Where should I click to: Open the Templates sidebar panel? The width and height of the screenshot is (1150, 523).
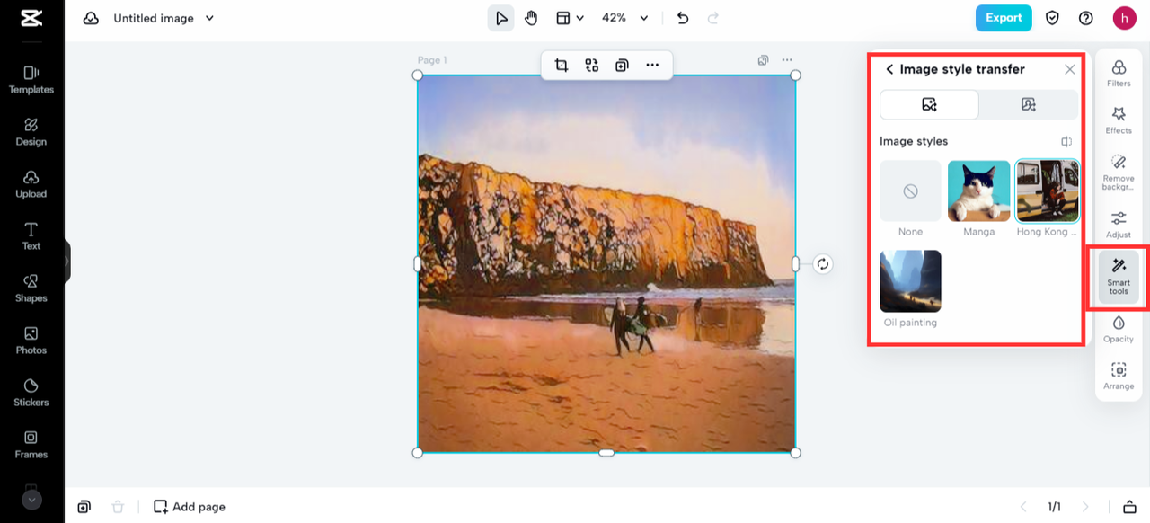[31, 79]
